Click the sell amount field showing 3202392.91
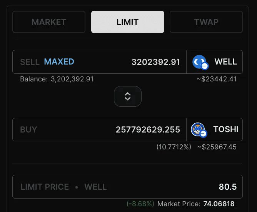The height and width of the screenshot is (212, 257). point(155,62)
